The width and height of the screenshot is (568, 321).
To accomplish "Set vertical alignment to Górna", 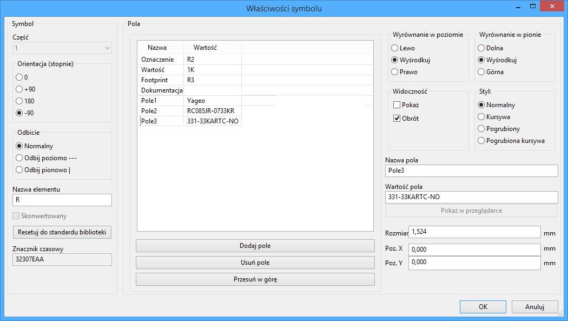I will [x=481, y=72].
